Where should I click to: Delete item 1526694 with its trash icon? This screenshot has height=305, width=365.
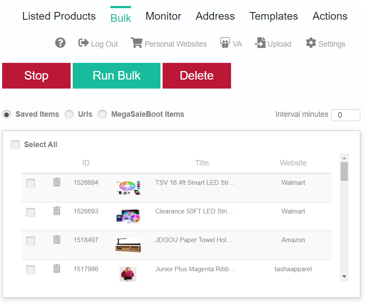57,182
